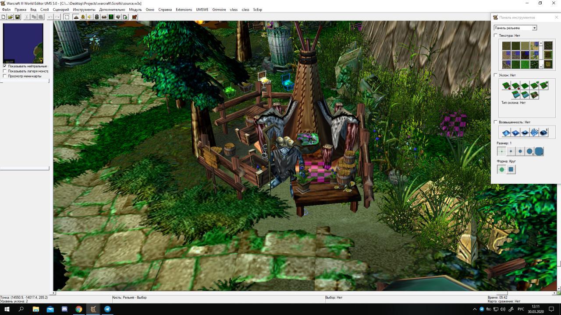Expand the Панель рельефа dropdown
The height and width of the screenshot is (315, 561).
[534, 28]
